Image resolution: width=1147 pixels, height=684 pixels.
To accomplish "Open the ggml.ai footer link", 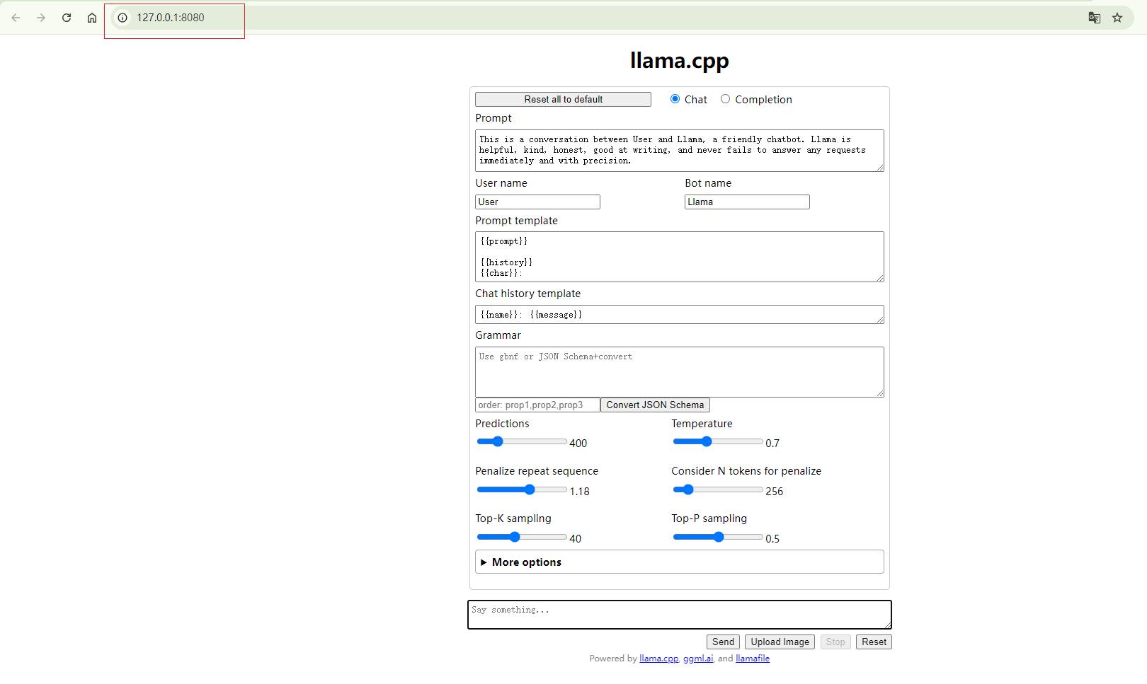I will point(698,659).
